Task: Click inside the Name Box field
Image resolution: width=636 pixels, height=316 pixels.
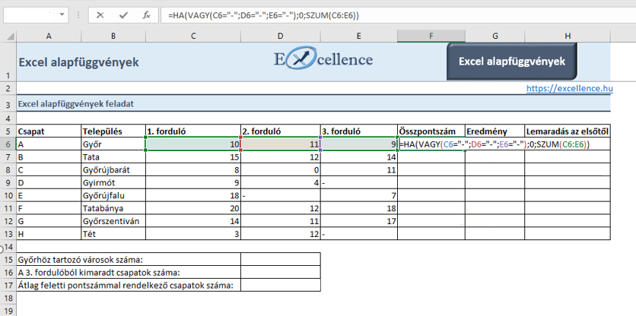Action: pyautogui.click(x=30, y=15)
